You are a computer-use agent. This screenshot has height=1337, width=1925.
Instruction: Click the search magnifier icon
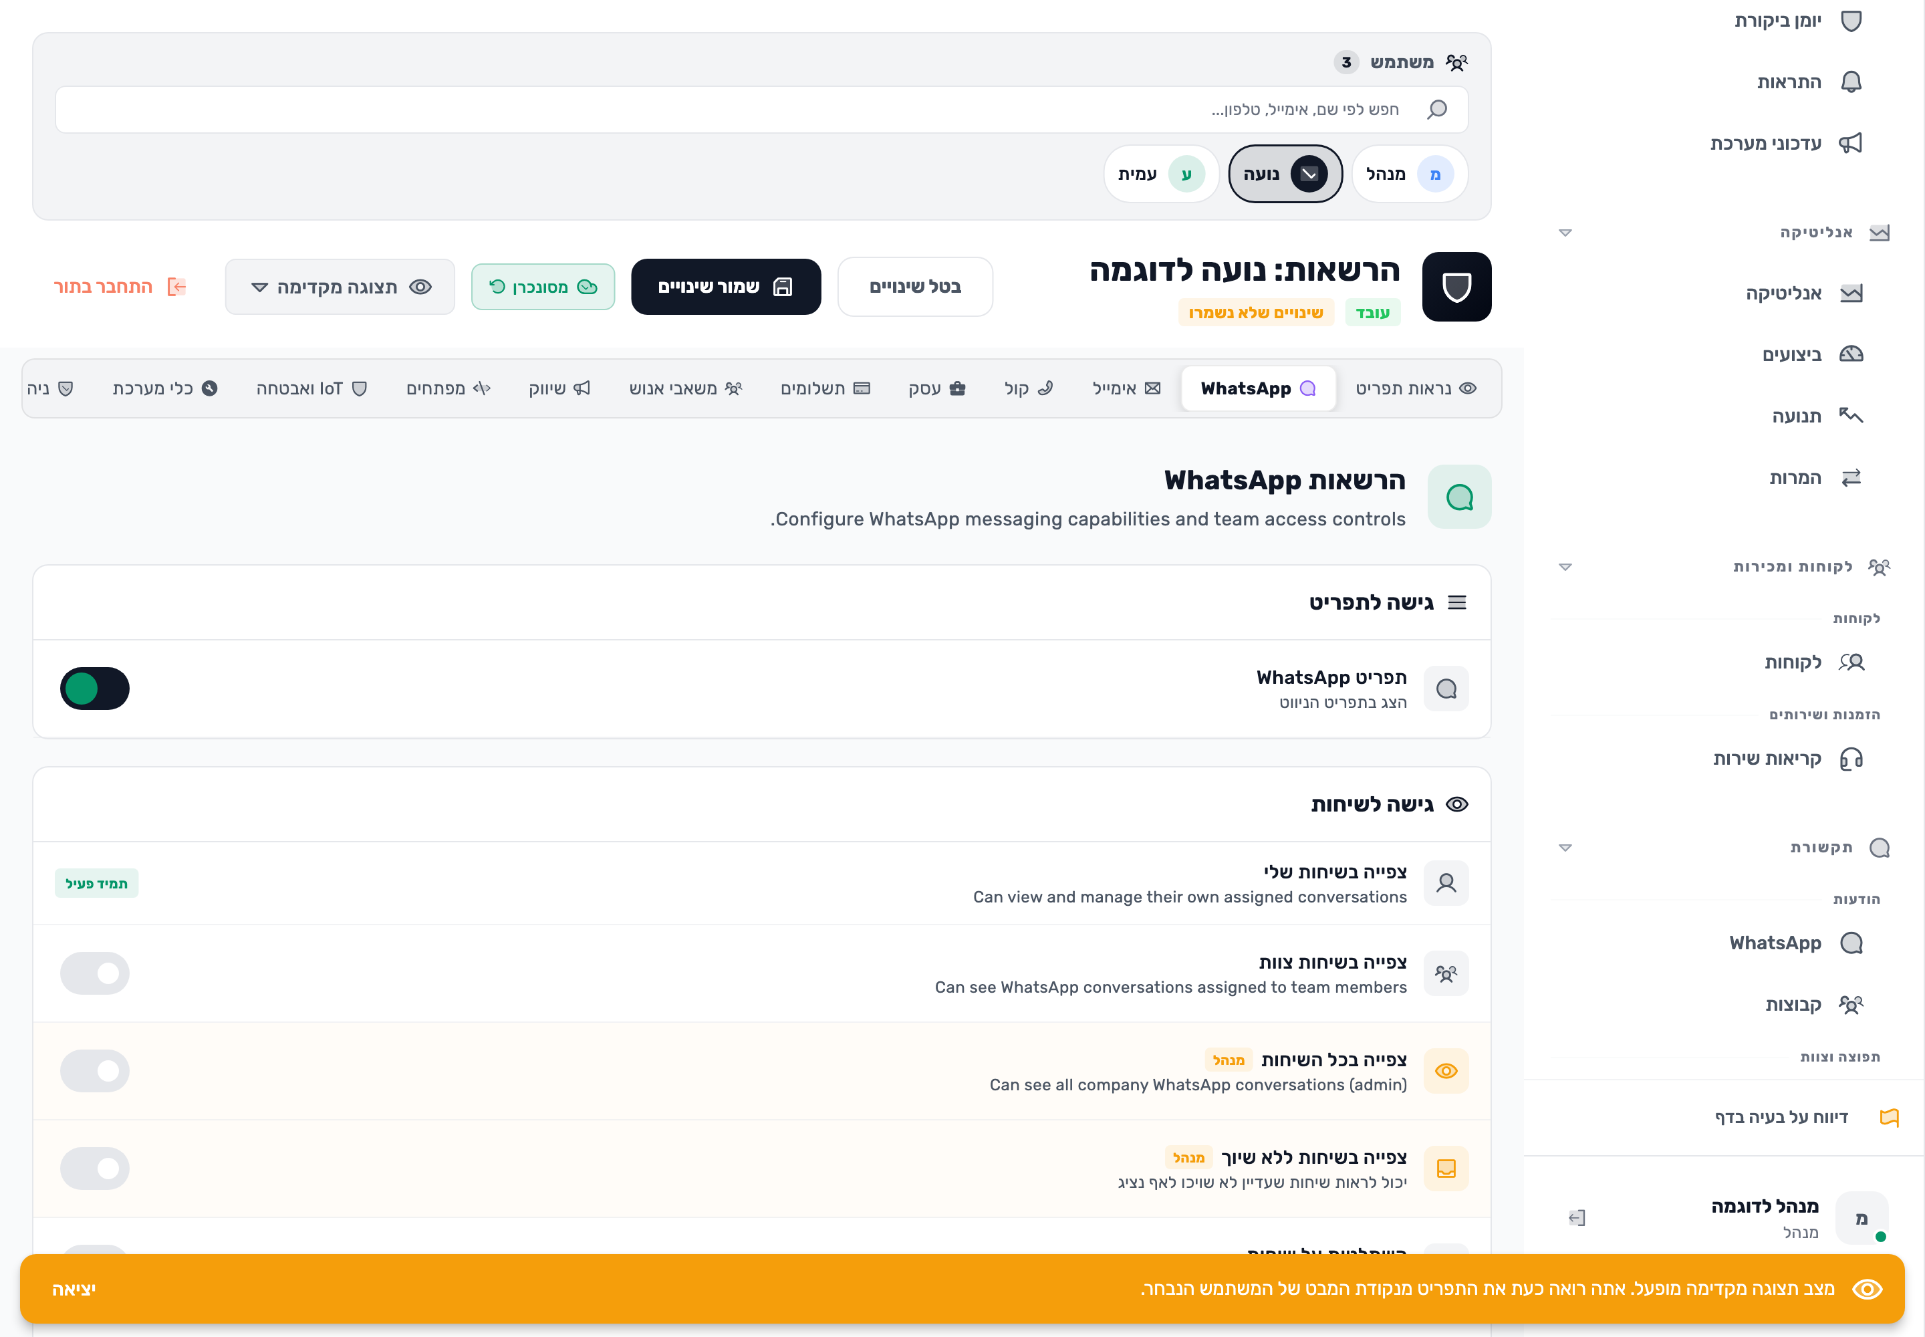click(1438, 110)
